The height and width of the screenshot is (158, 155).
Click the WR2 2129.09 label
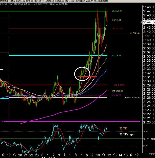coord(119,85)
